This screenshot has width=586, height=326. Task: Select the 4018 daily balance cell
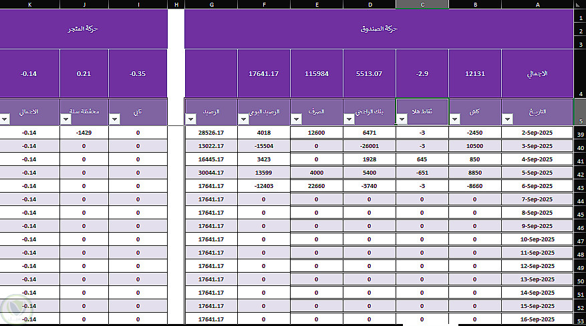coord(264,133)
